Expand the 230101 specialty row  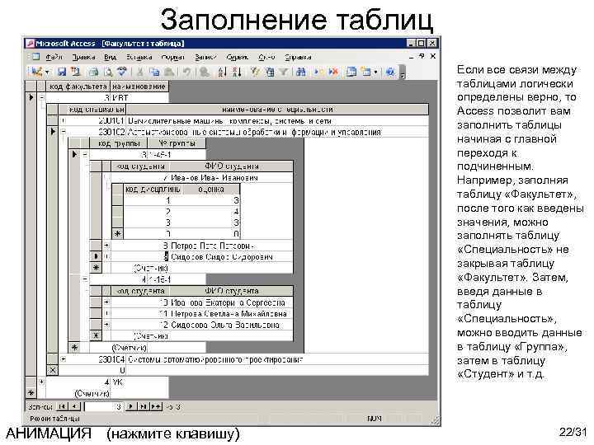point(64,120)
